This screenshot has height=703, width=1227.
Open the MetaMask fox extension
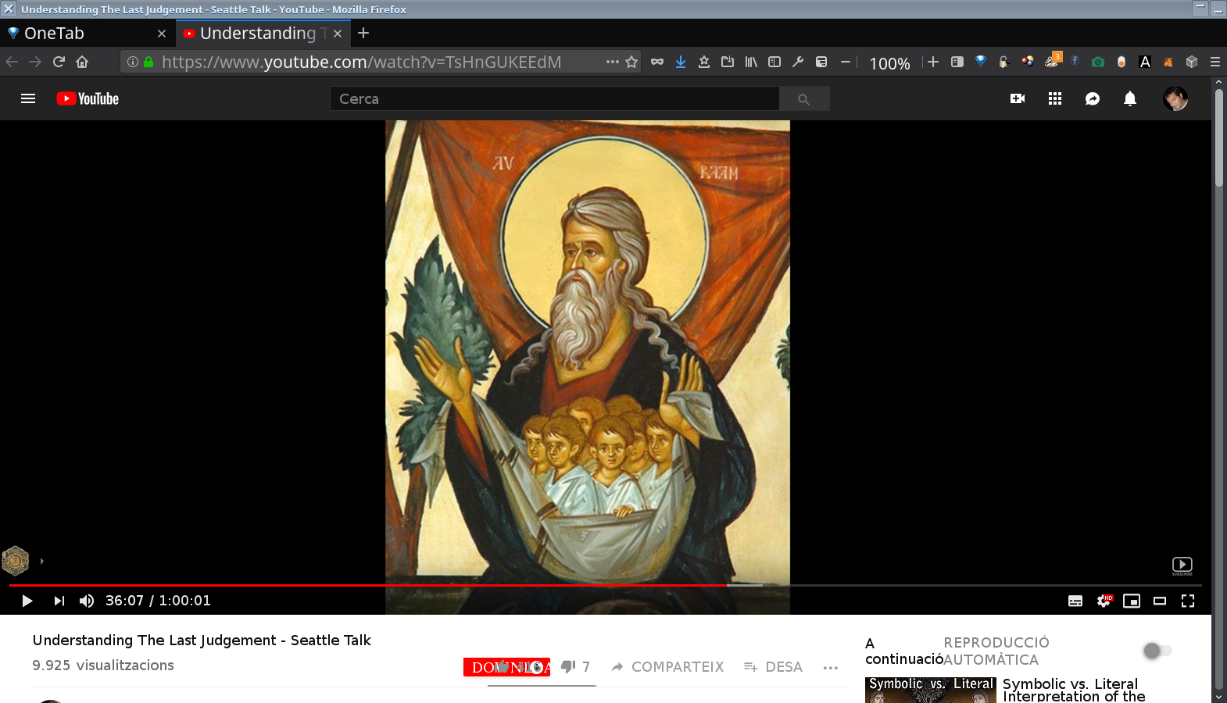1168,62
